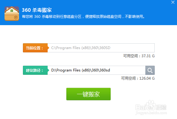The image size is (177, 119).
Task: Click the magnifier browse icon beside suggested path
Action: [150, 70]
